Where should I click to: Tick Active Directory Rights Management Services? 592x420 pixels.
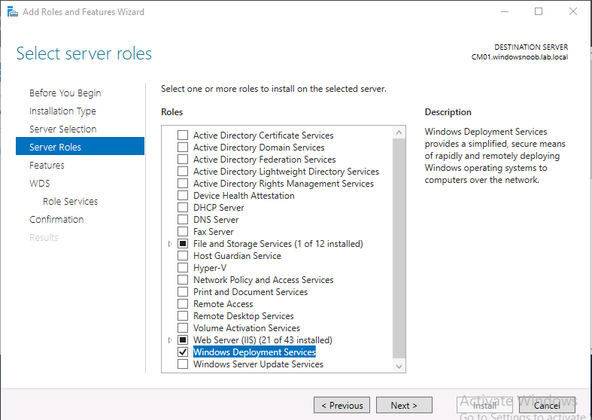pos(183,184)
